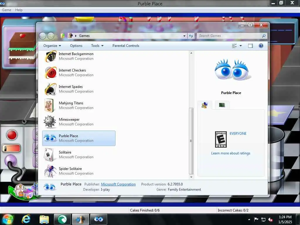Click the Games breadcrumb in address bar
The width and height of the screenshot is (300, 225).
pyautogui.click(x=84, y=36)
